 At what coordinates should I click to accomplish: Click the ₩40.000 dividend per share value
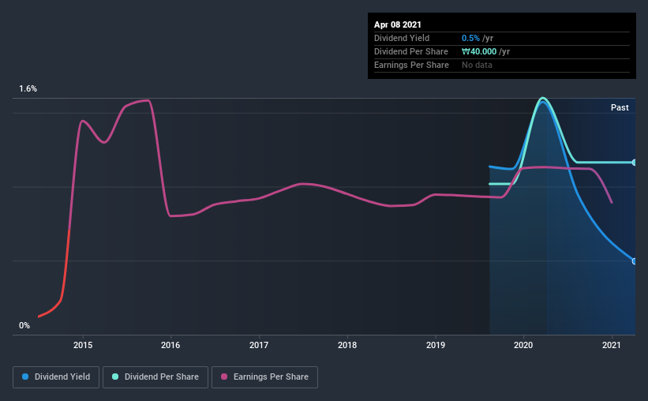[479, 51]
